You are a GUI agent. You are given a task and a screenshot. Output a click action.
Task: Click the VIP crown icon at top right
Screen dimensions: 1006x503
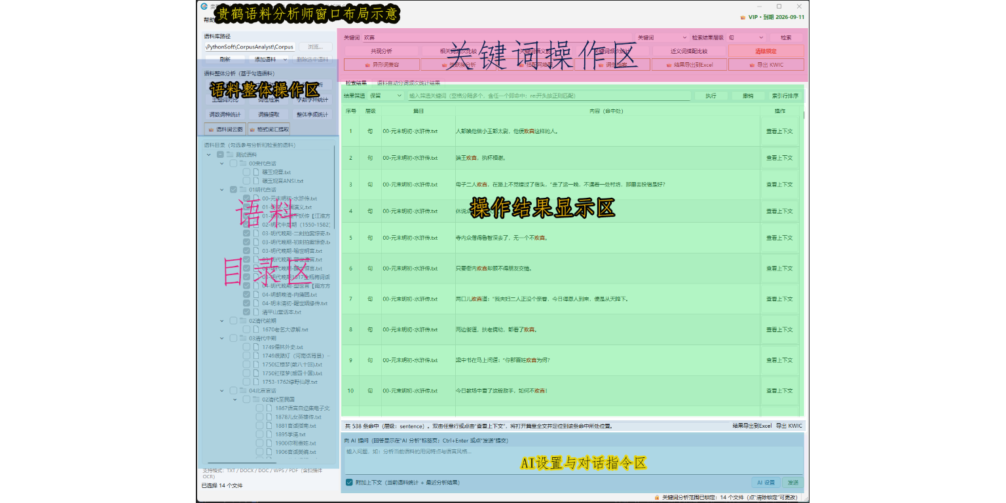742,17
